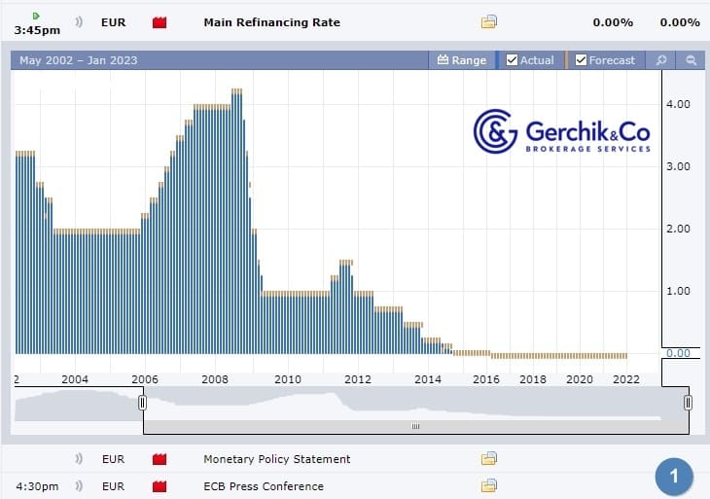Click the zoom-in magnifier icon on chart
This screenshot has height=499, width=710.
[661, 60]
